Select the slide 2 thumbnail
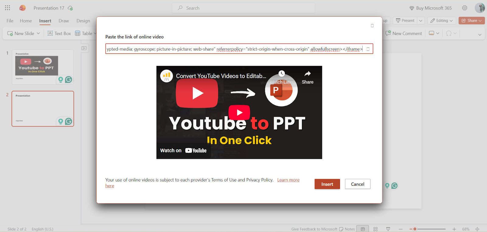487x232 pixels. pyautogui.click(x=43, y=109)
